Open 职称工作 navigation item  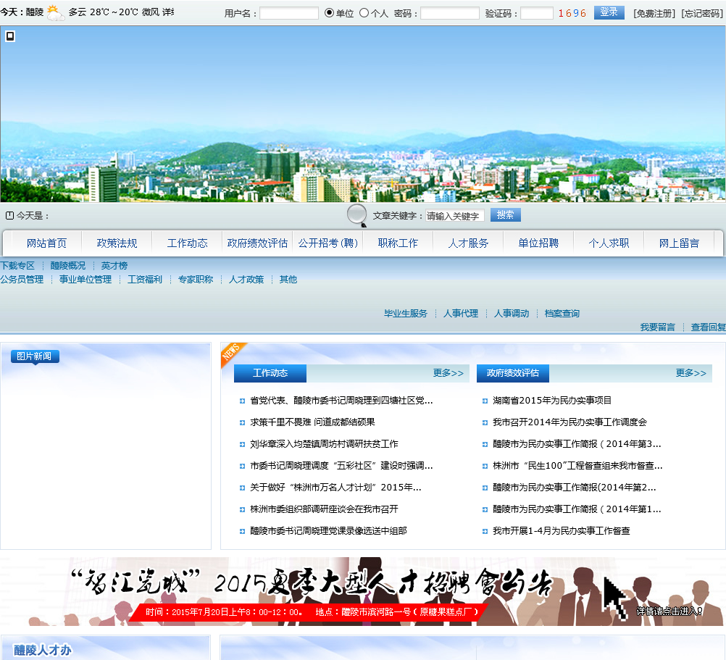tap(398, 243)
